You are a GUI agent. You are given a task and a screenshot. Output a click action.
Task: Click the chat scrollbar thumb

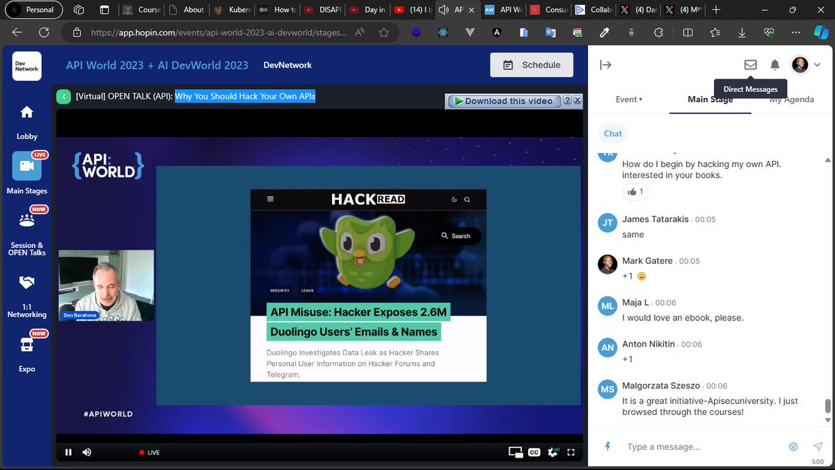tap(827, 405)
